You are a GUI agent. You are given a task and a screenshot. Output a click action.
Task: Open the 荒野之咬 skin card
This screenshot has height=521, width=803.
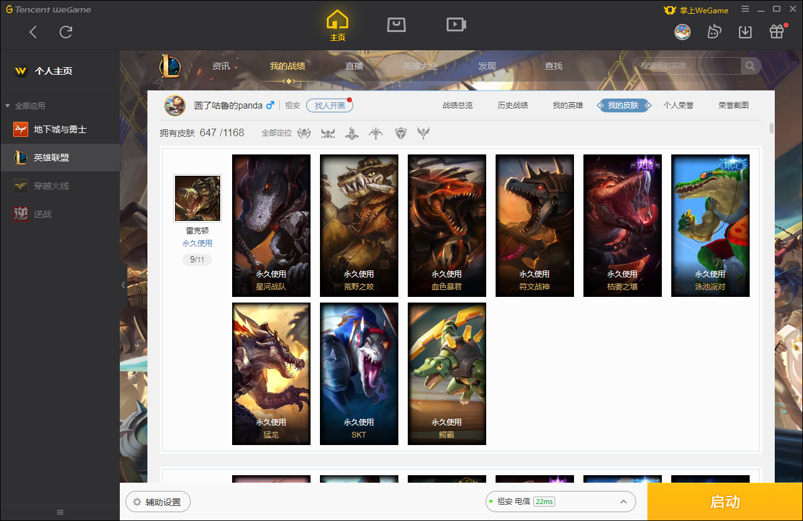(x=359, y=226)
